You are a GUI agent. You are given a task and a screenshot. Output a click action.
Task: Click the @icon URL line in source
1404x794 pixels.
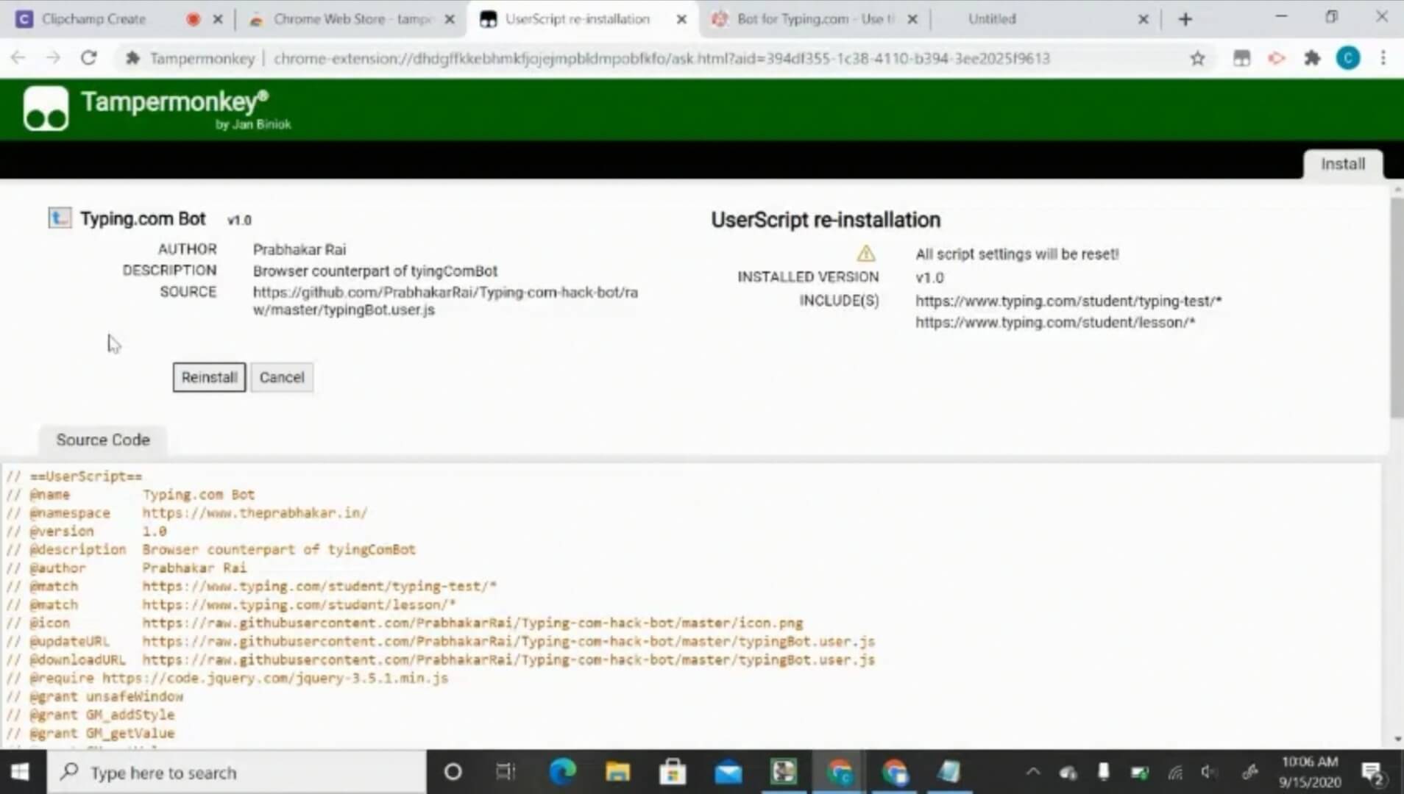point(405,623)
